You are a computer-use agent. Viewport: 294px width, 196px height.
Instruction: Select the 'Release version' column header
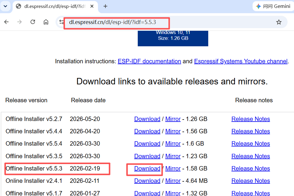coord(26,100)
